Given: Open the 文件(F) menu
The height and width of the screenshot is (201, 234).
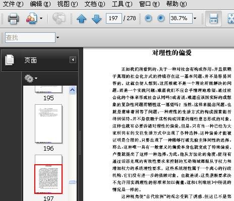Looking at the screenshot, I should pos(13,4).
